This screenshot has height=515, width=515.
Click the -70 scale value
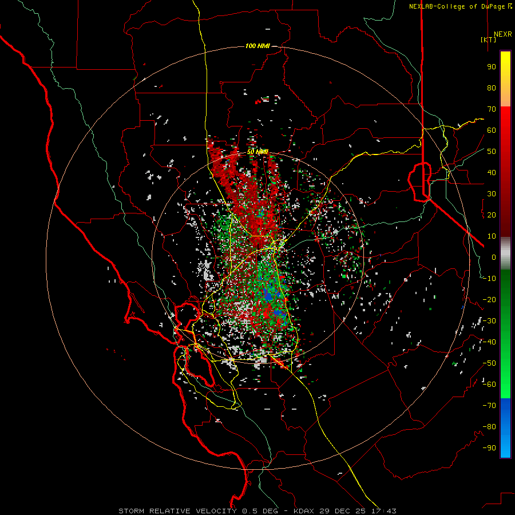click(489, 406)
